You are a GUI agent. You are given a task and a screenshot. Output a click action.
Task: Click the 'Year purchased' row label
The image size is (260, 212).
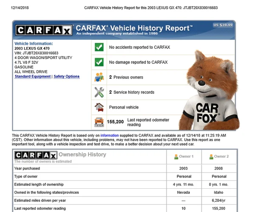click(27, 168)
